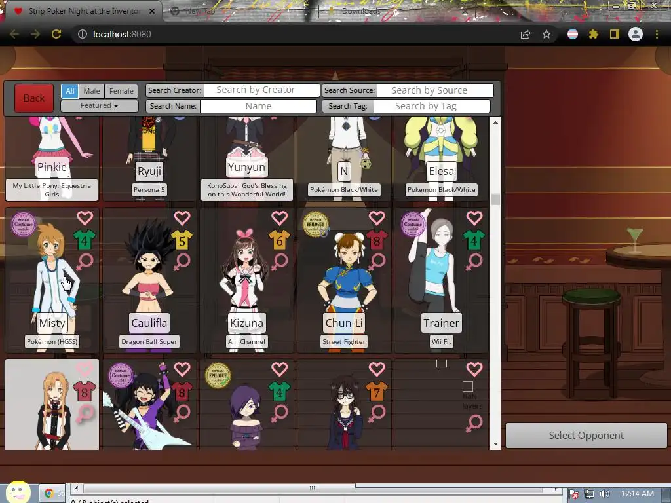Screen dimensions: 671x503
Task: Click Chun-Li's gold Epilogue badge
Action: (316, 224)
